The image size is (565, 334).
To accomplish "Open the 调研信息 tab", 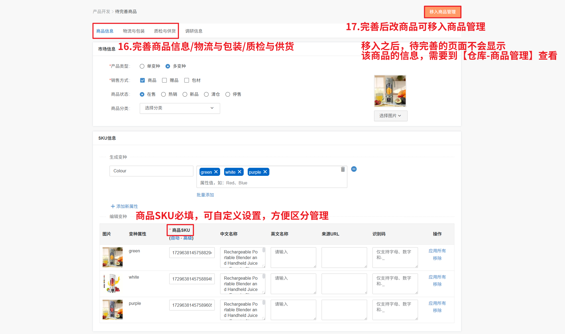I will tap(194, 31).
